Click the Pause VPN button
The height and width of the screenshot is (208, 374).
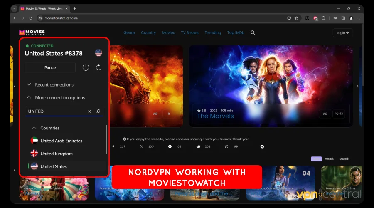pyautogui.click(x=50, y=68)
